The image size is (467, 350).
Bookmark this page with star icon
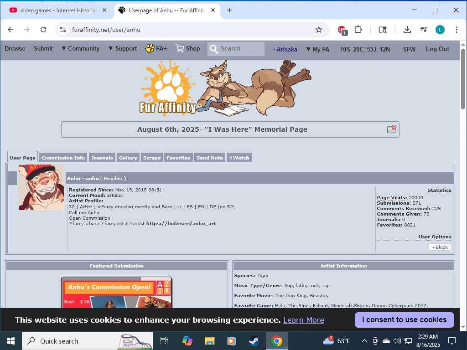tap(319, 30)
